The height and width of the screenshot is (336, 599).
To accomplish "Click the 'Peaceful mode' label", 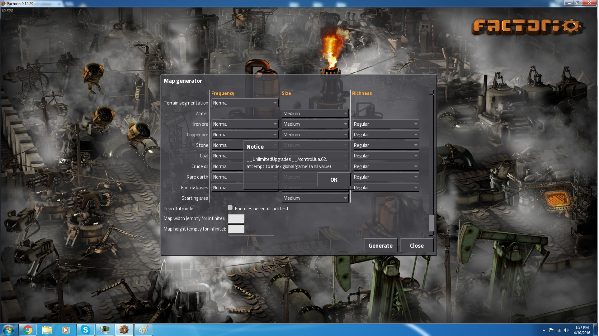I will click(x=178, y=209).
